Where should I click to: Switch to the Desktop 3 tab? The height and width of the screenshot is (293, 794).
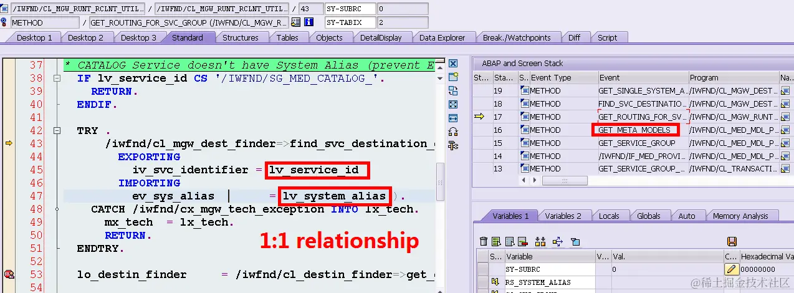pyautogui.click(x=138, y=37)
